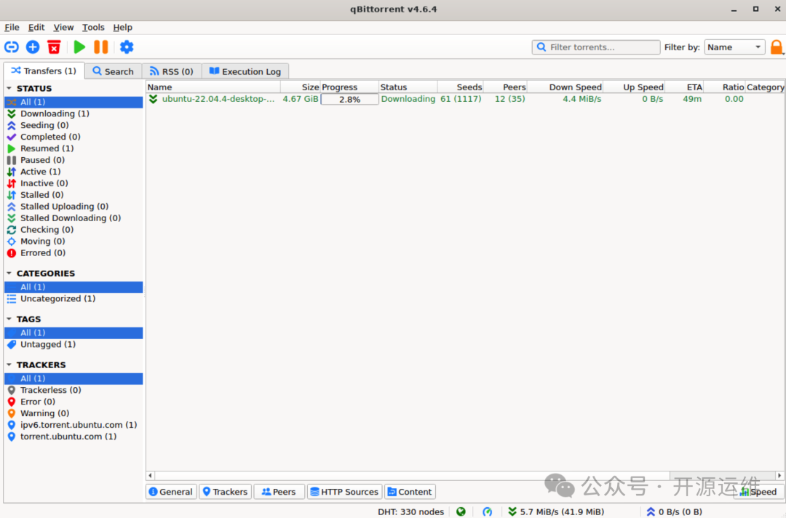
Task: Sort by the Name column header
Action: (x=213, y=87)
